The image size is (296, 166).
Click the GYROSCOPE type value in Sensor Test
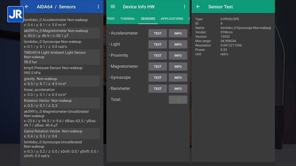pyautogui.click(x=230, y=19)
